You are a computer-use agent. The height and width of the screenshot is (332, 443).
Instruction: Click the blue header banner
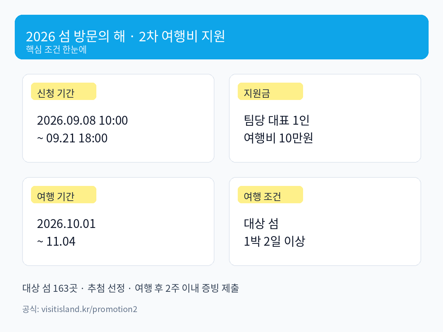tap(221, 37)
